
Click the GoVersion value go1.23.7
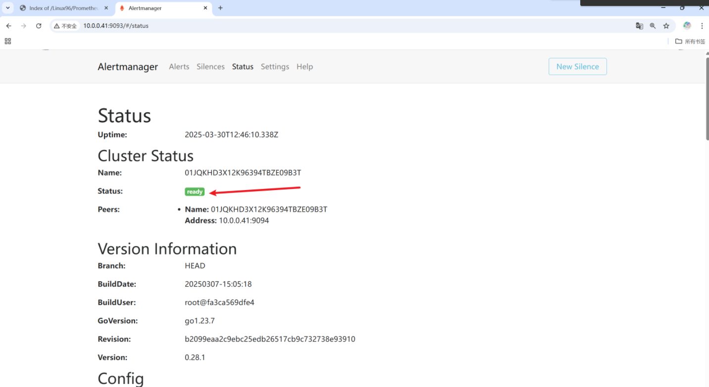tap(200, 321)
